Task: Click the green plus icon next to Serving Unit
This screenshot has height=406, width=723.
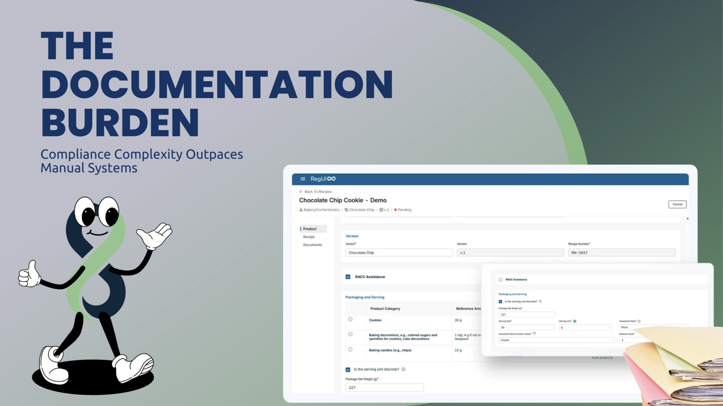Action: (x=575, y=321)
